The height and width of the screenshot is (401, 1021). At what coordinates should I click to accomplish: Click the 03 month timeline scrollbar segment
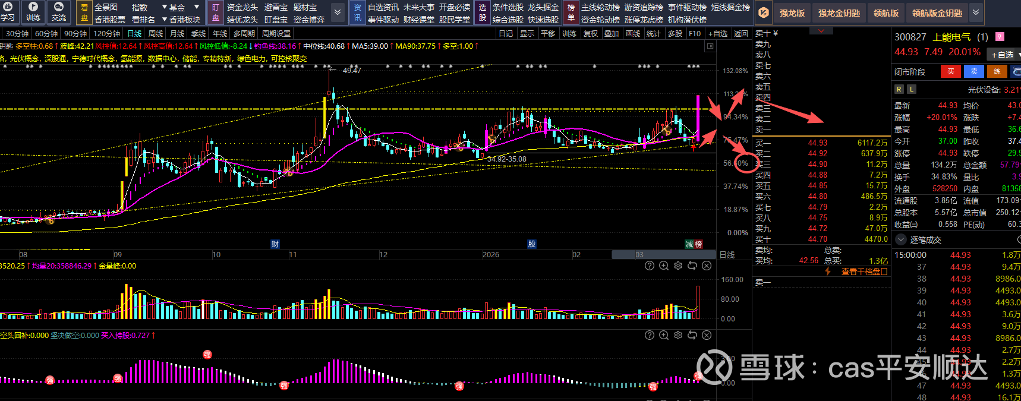point(639,254)
